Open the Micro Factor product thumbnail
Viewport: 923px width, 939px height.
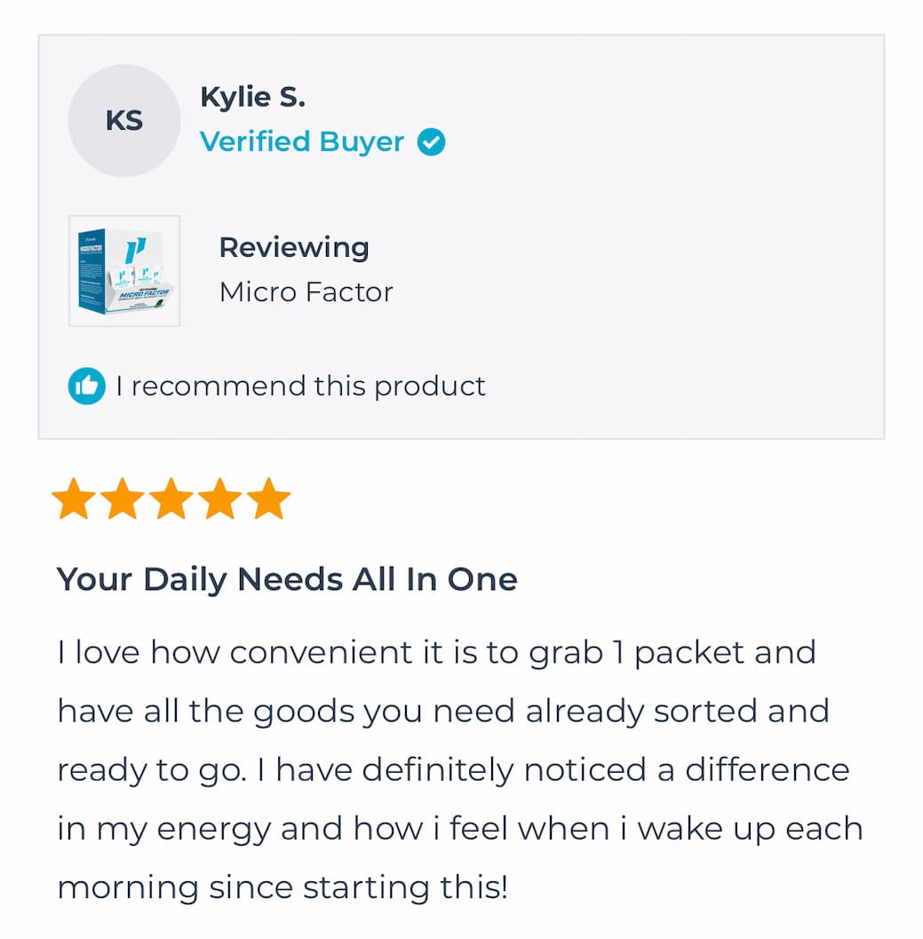point(124,271)
